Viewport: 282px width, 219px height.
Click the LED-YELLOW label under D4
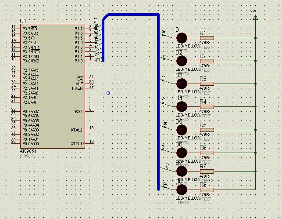point(188,115)
